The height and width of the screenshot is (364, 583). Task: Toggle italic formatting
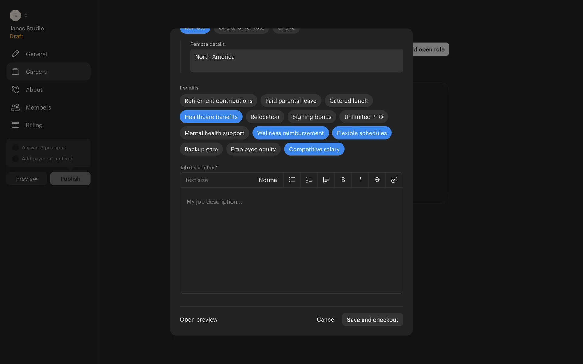click(360, 180)
